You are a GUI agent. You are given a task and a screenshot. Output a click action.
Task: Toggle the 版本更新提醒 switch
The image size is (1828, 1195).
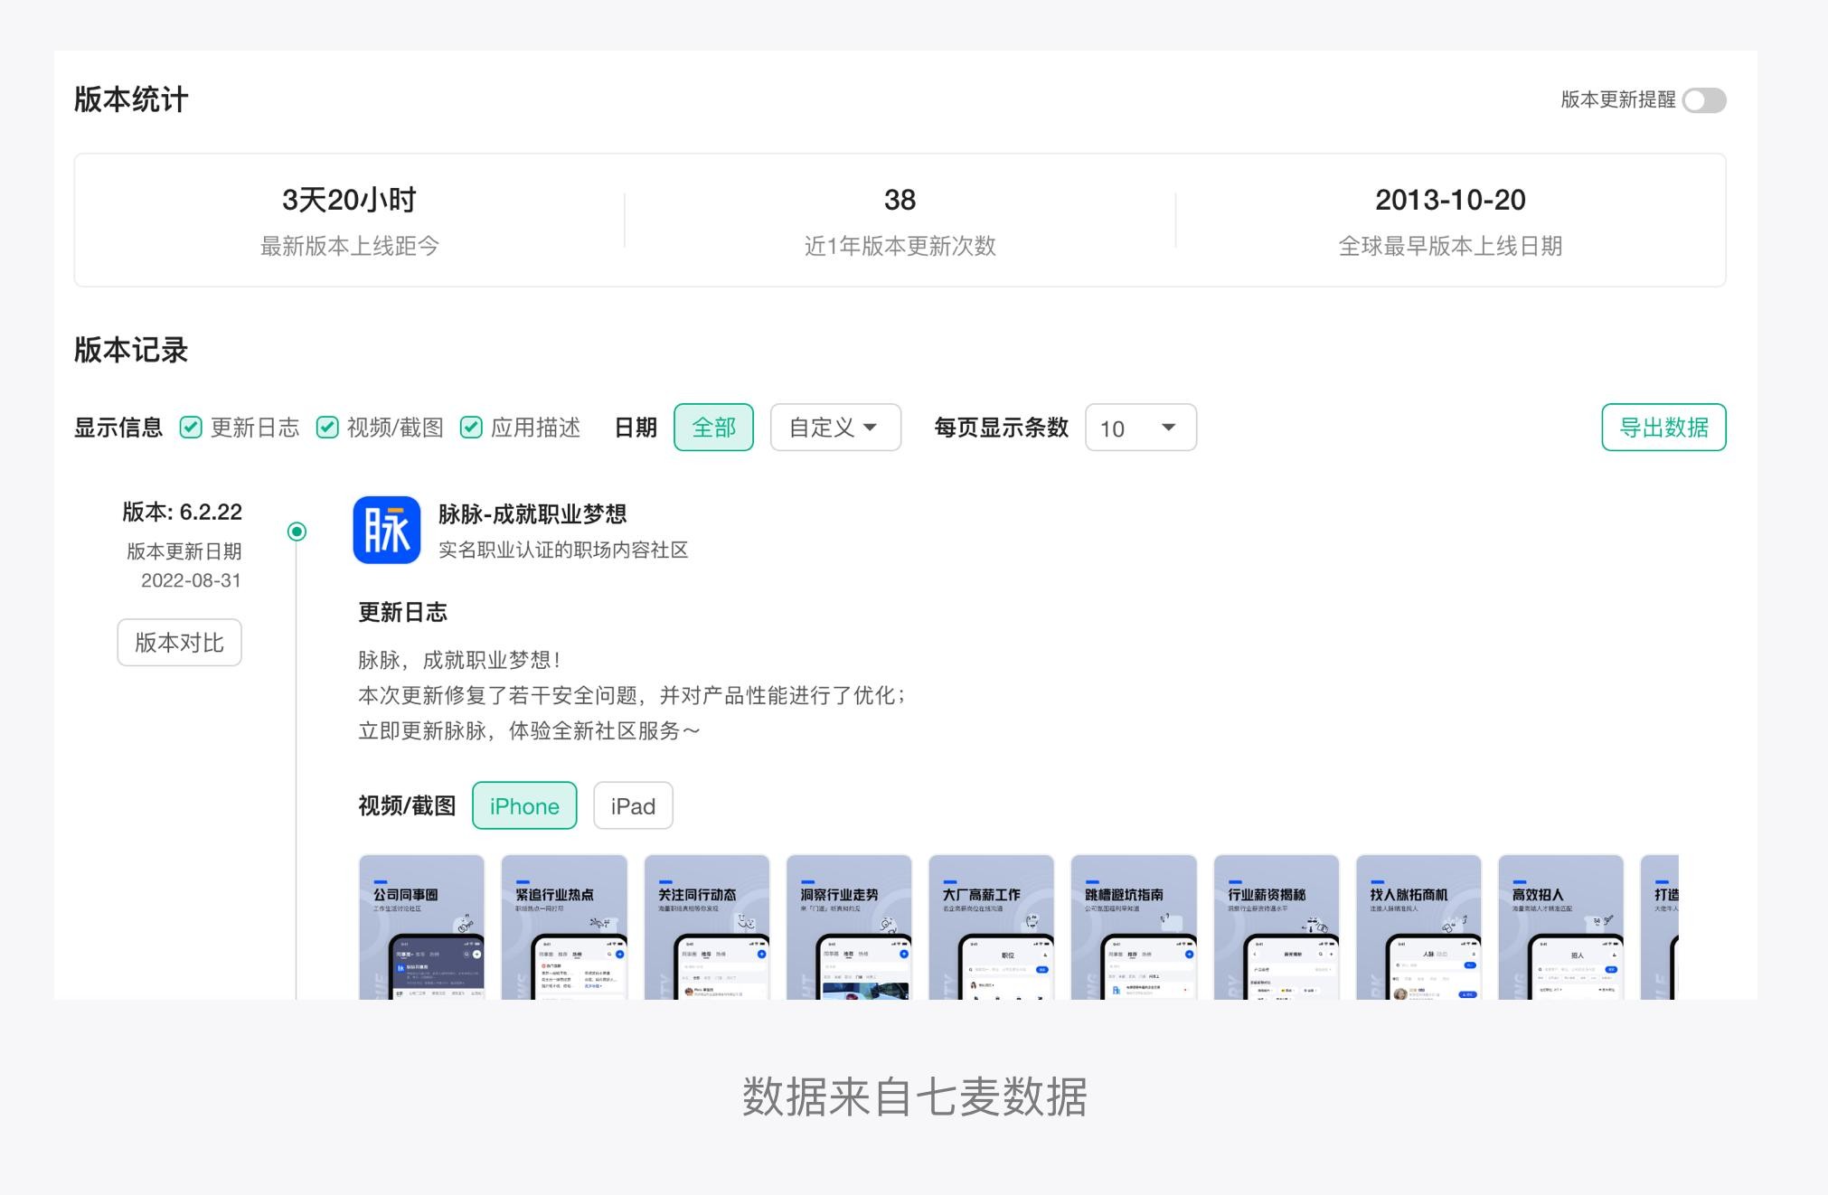(x=1703, y=100)
